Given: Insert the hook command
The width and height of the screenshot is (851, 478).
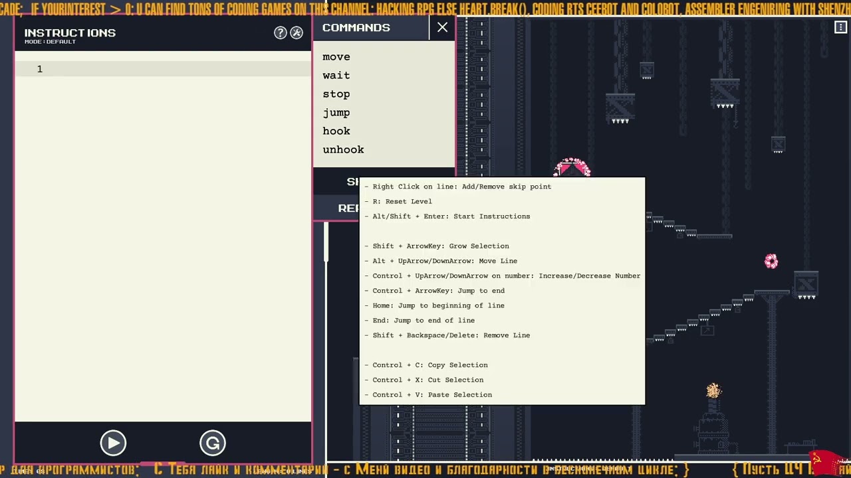Looking at the screenshot, I should [x=336, y=131].
